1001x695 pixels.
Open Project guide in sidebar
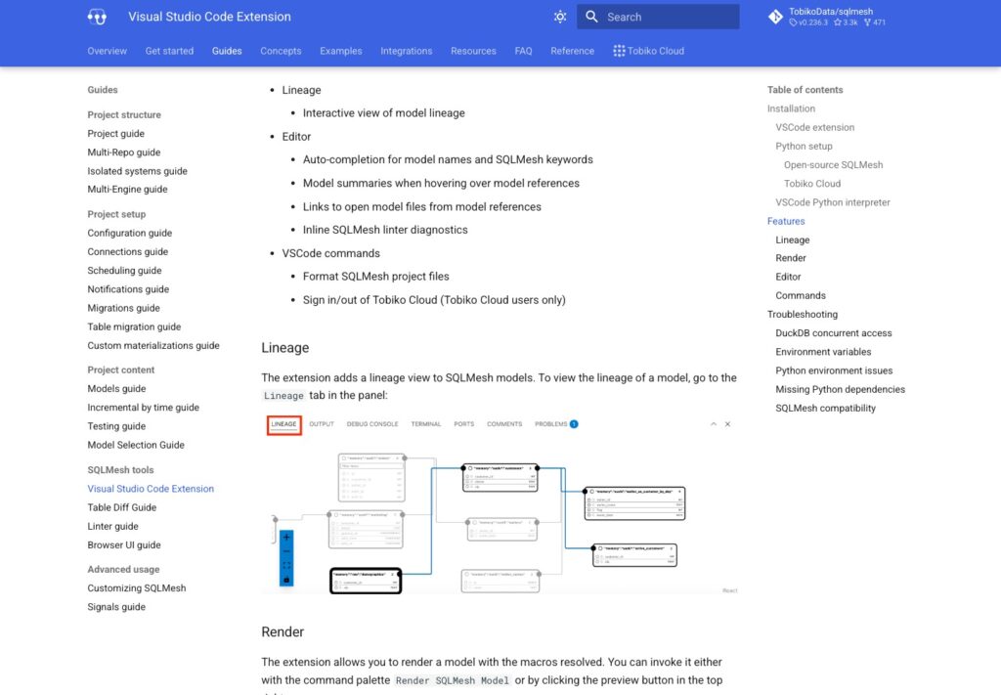point(115,133)
